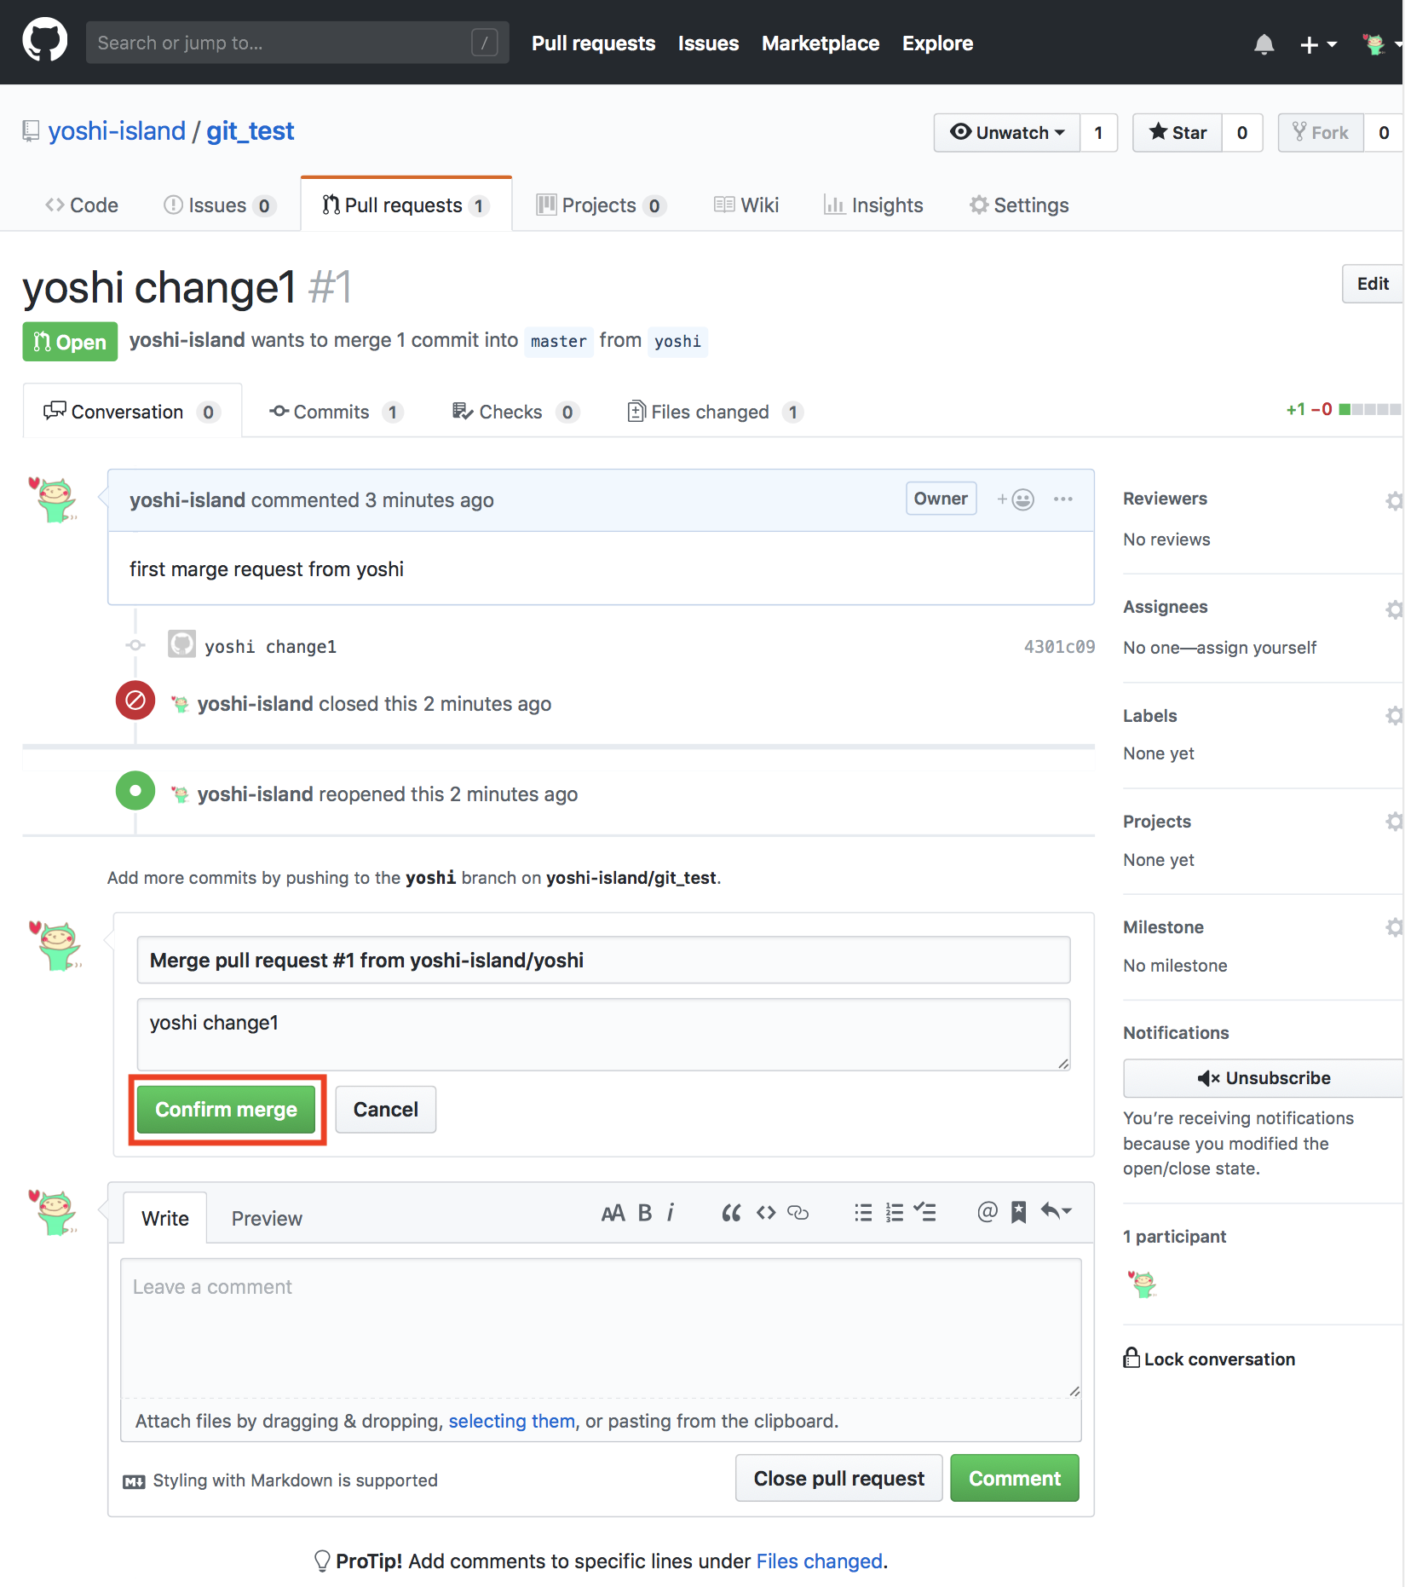The width and height of the screenshot is (1405, 1587).
Task: Open the Labels gear settings
Action: click(x=1394, y=715)
